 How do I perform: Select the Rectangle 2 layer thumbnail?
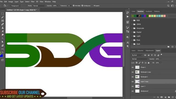coord(137,77)
